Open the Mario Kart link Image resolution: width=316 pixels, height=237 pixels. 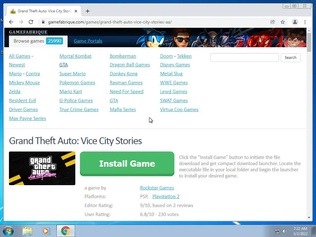71,91
